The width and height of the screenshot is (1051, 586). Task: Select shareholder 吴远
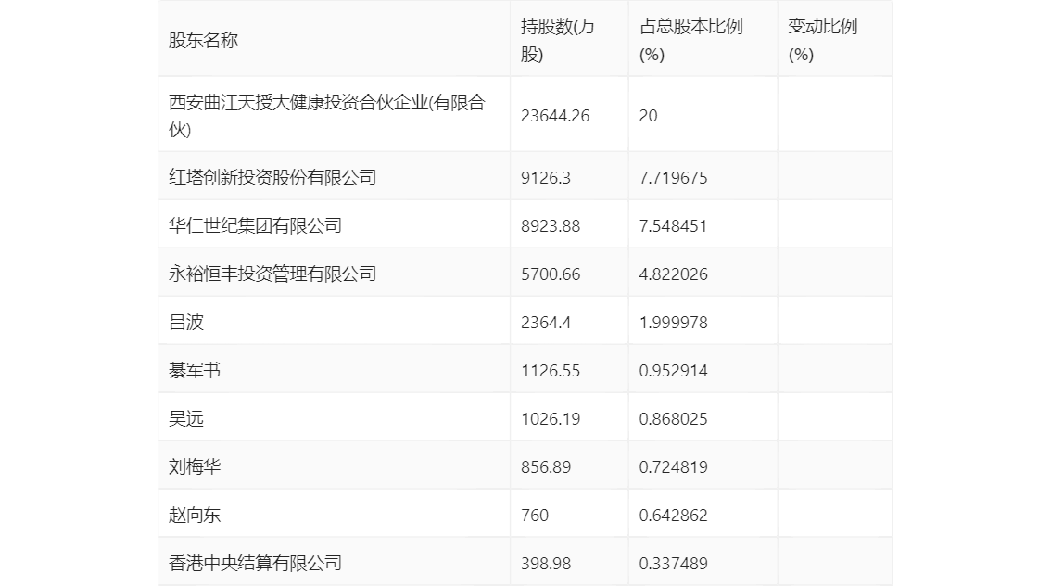tap(185, 419)
